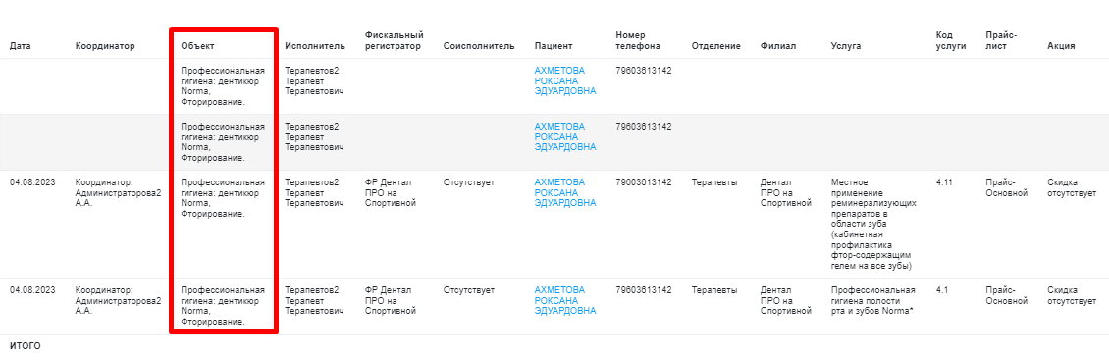Click the Объект column header

(x=198, y=46)
